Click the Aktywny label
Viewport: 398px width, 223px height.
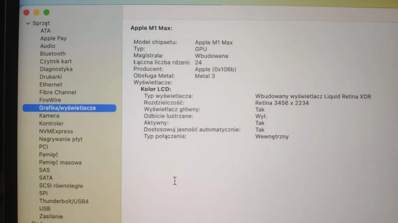tap(156, 123)
